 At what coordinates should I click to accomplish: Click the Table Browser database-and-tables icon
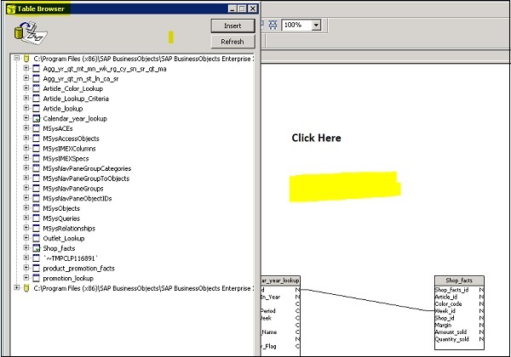[29, 33]
